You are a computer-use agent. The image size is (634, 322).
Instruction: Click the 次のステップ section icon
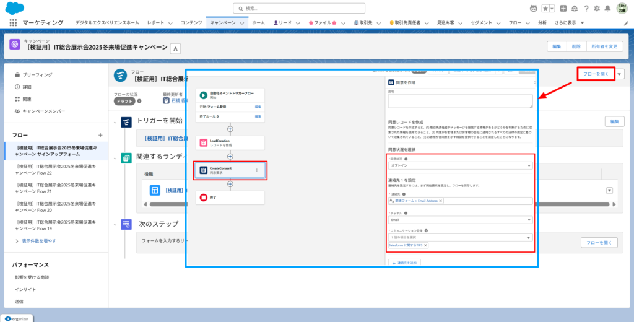126,225
